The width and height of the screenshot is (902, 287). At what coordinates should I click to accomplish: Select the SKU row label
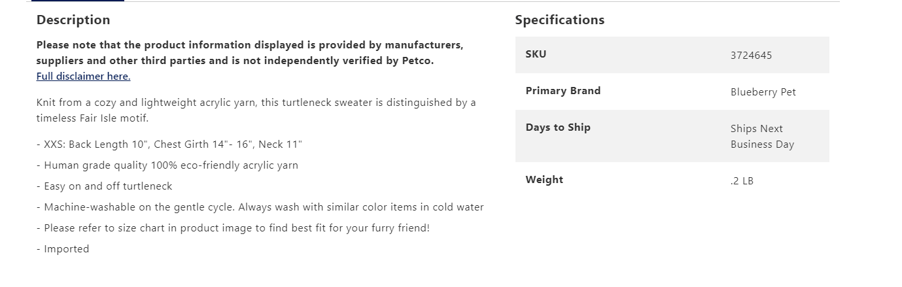pyautogui.click(x=536, y=54)
